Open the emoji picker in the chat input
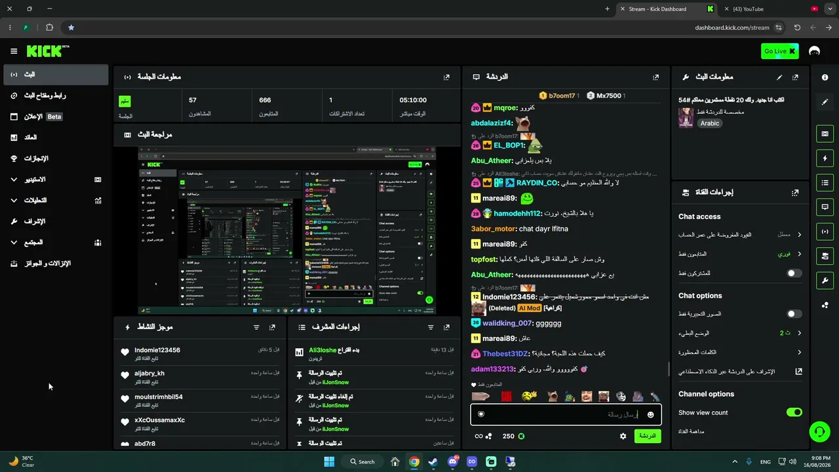 (x=650, y=414)
